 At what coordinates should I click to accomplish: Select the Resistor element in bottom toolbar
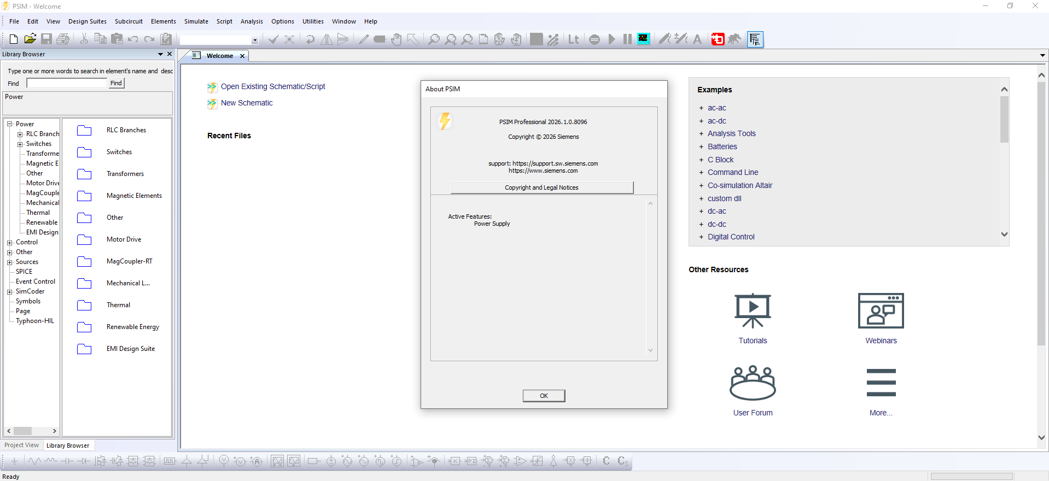tap(34, 461)
